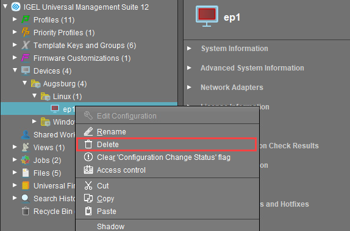Click the Recycle Bin icon in tree
The height and width of the screenshot is (231, 350).
point(26,211)
